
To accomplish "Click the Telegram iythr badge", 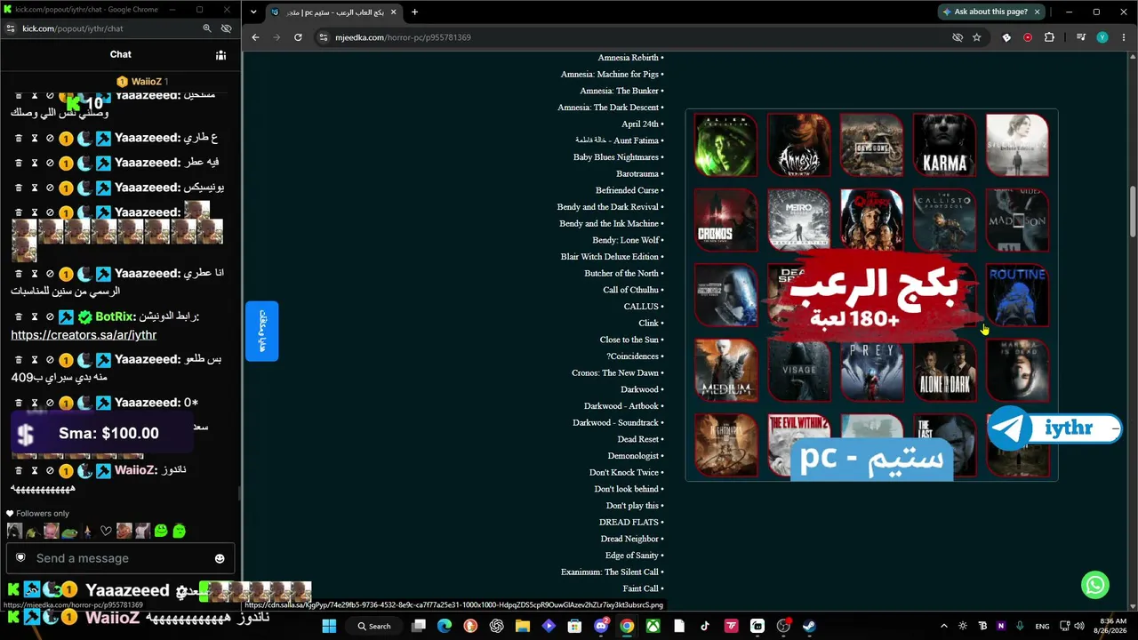I will [x=1054, y=428].
